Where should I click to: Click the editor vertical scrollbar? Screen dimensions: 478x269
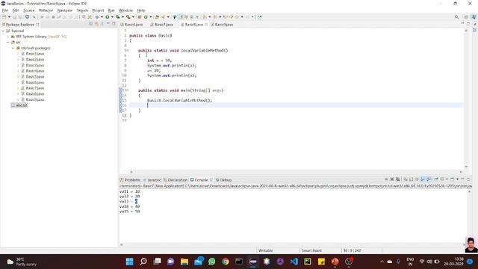click(x=466, y=98)
